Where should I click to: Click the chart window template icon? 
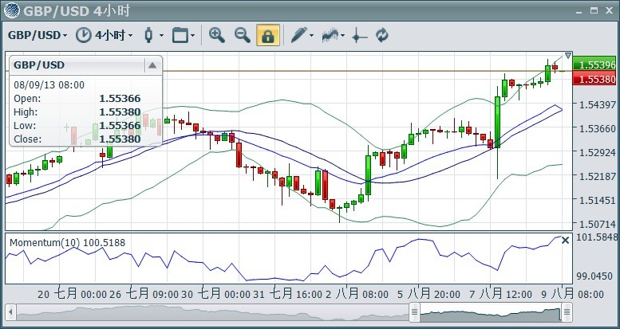(180, 35)
